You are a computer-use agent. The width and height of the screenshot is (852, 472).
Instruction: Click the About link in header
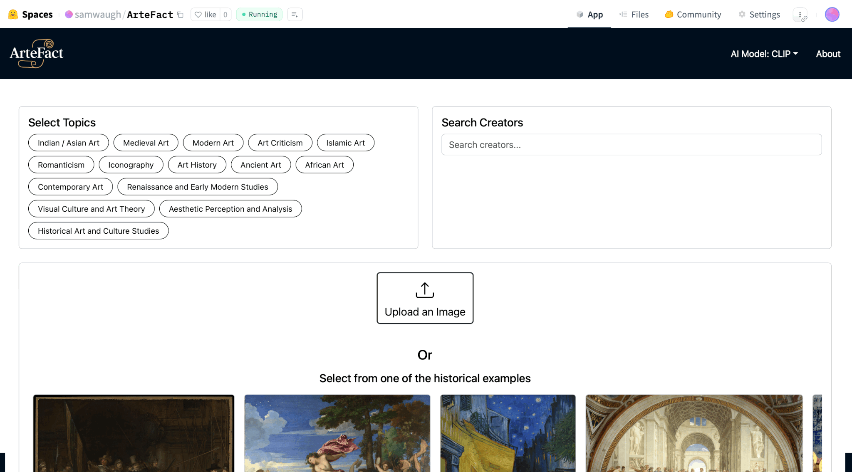pos(828,54)
